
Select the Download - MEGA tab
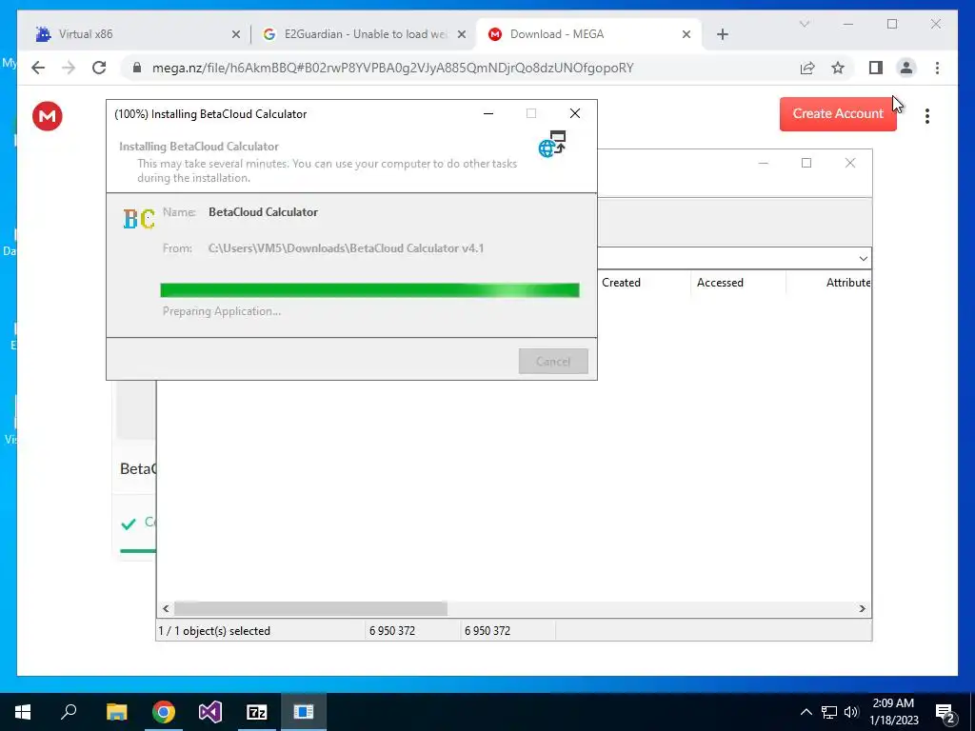click(x=588, y=34)
